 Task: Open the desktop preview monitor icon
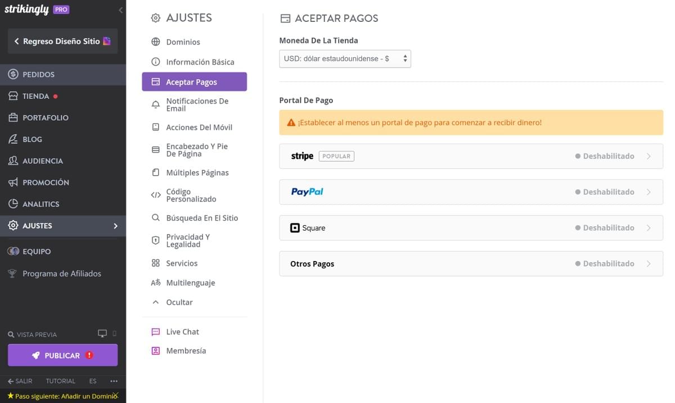click(x=103, y=333)
